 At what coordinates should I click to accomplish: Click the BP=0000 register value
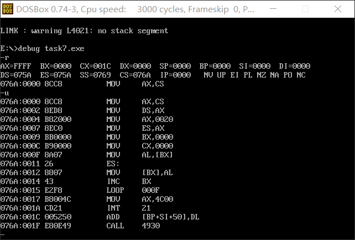[x=215, y=67]
